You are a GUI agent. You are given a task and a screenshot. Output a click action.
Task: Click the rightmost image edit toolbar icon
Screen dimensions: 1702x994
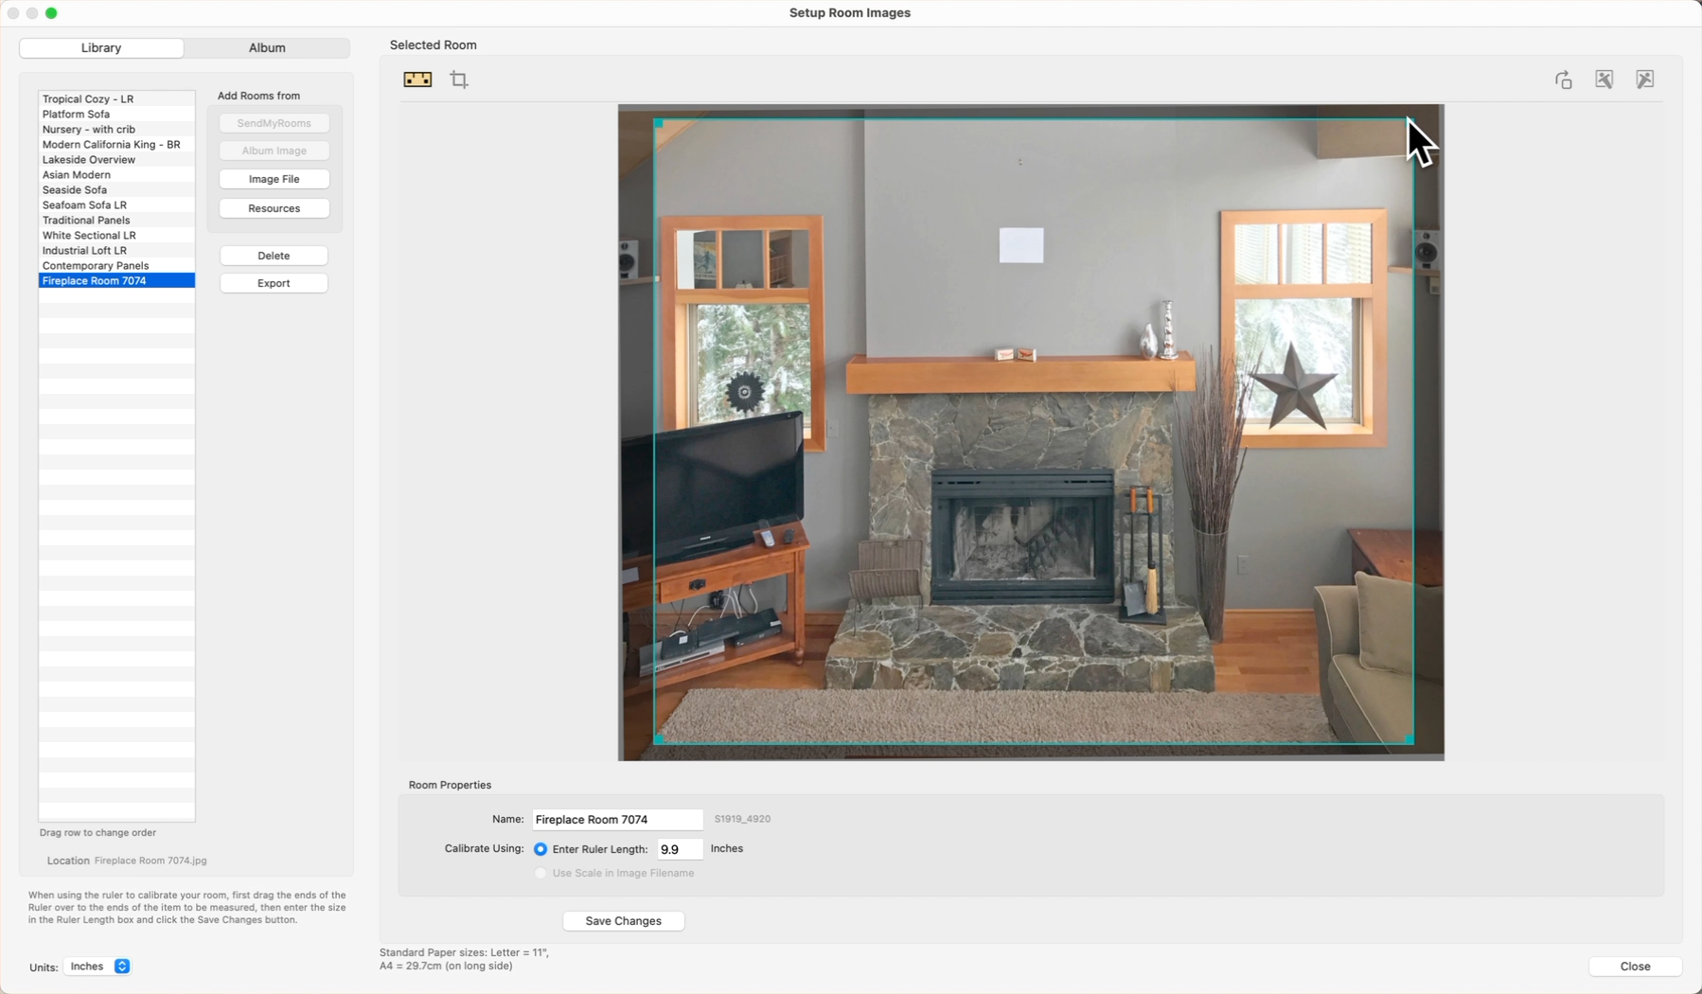click(x=1644, y=80)
